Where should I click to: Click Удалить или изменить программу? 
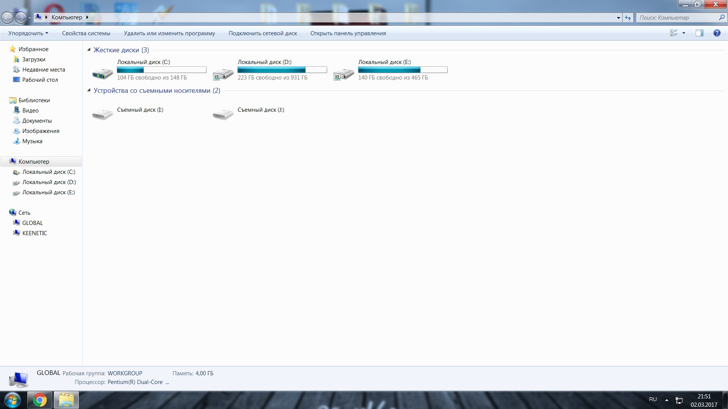click(169, 33)
